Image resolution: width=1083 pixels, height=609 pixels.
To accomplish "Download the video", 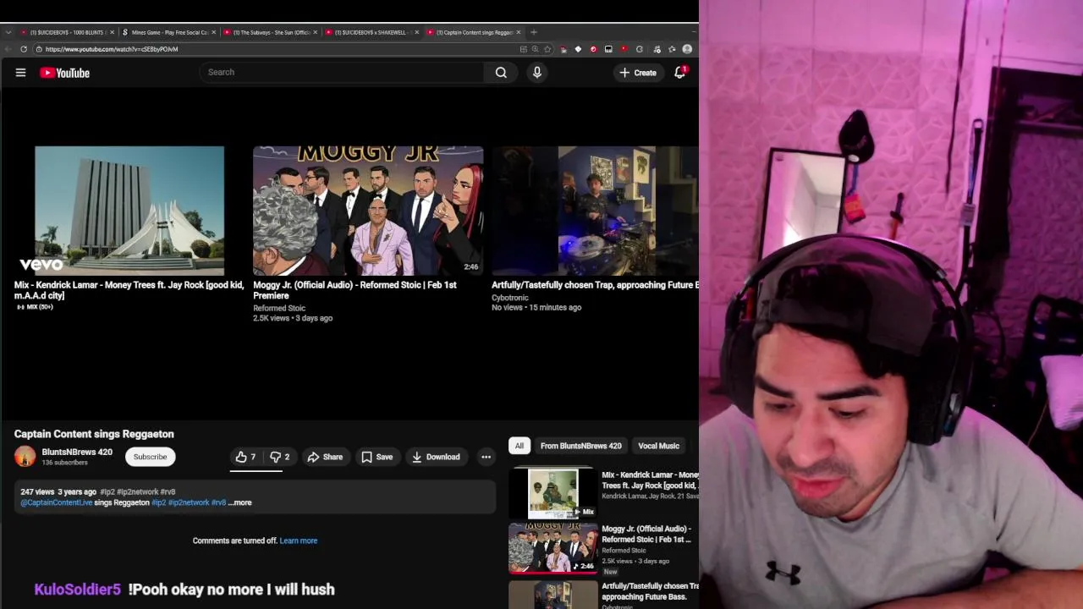I will [436, 457].
